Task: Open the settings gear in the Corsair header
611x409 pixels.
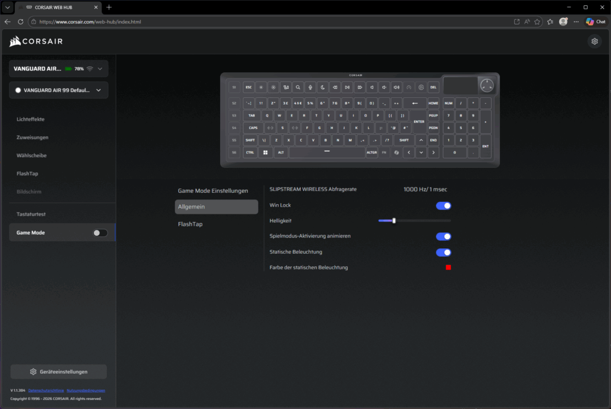Action: tap(594, 41)
